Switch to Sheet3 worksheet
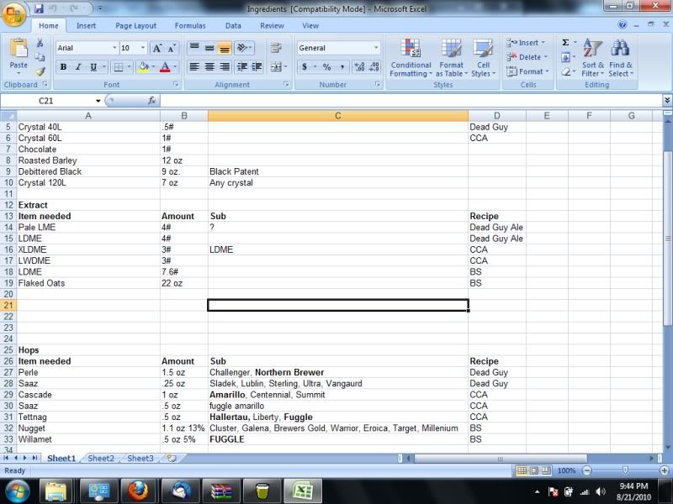 (x=140, y=458)
